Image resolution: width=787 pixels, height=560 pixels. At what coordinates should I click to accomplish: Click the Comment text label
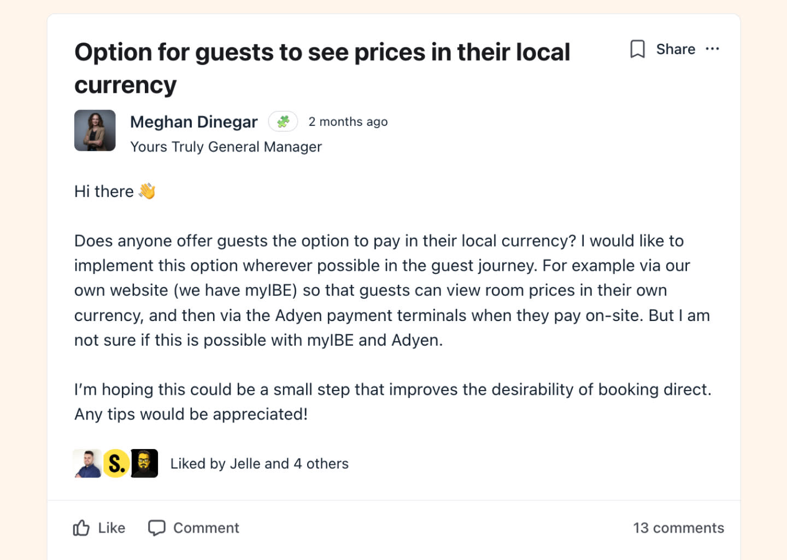pos(206,528)
